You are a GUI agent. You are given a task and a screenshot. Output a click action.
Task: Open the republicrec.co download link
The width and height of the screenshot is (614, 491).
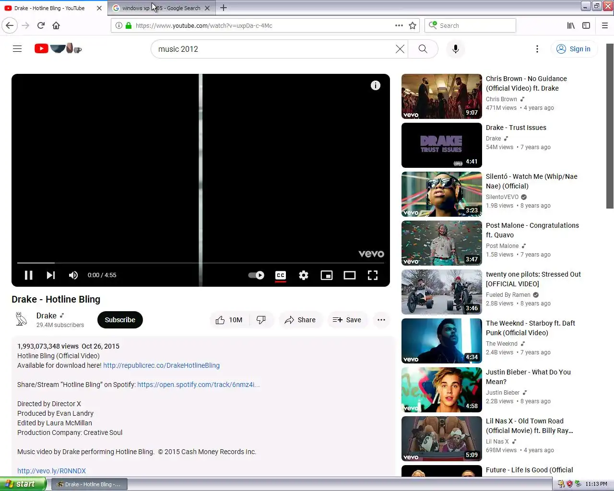[x=161, y=365]
